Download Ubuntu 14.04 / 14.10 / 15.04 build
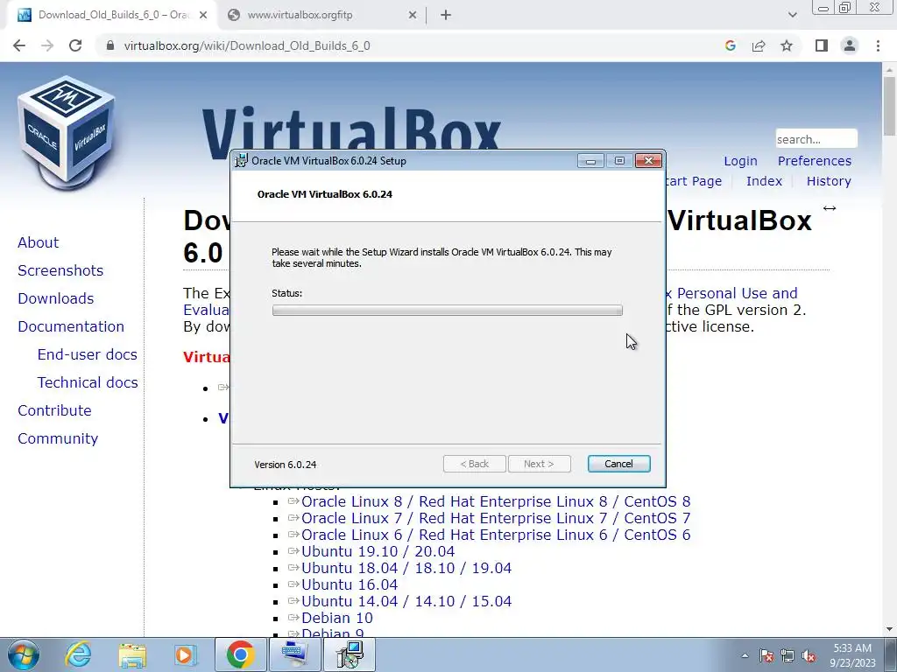897x672 pixels. (406, 601)
